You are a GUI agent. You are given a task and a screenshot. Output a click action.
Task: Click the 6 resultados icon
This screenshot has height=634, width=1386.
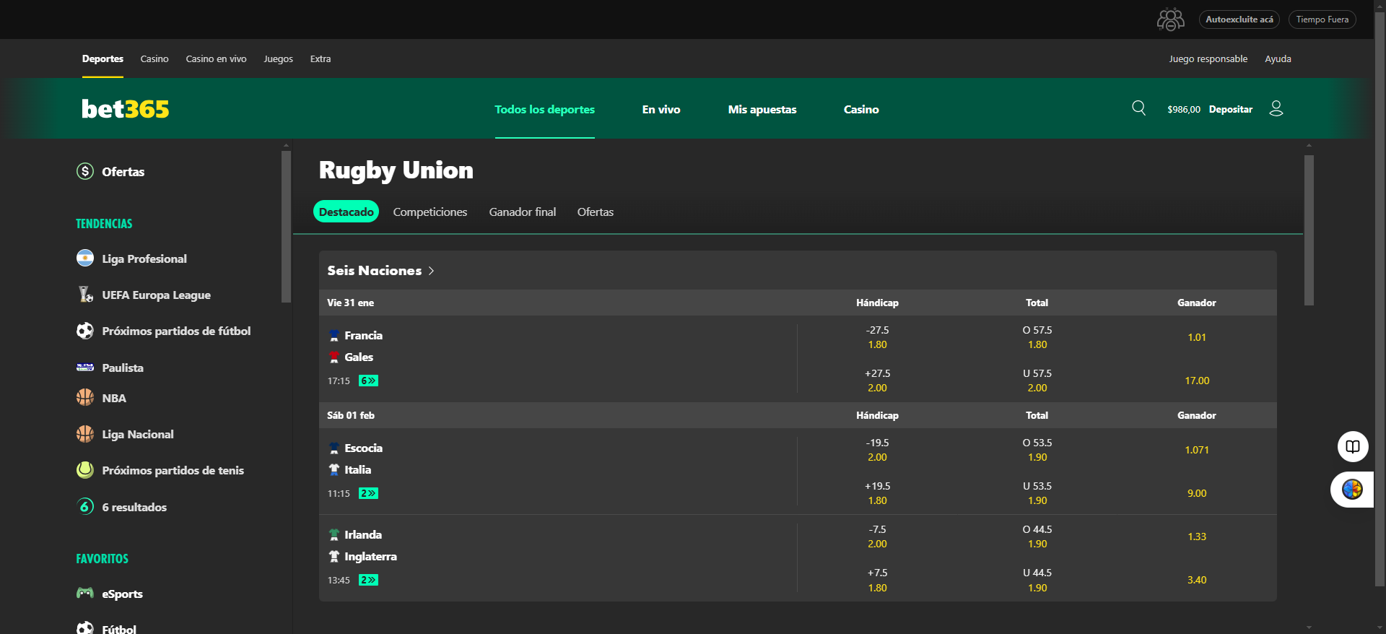coord(85,506)
